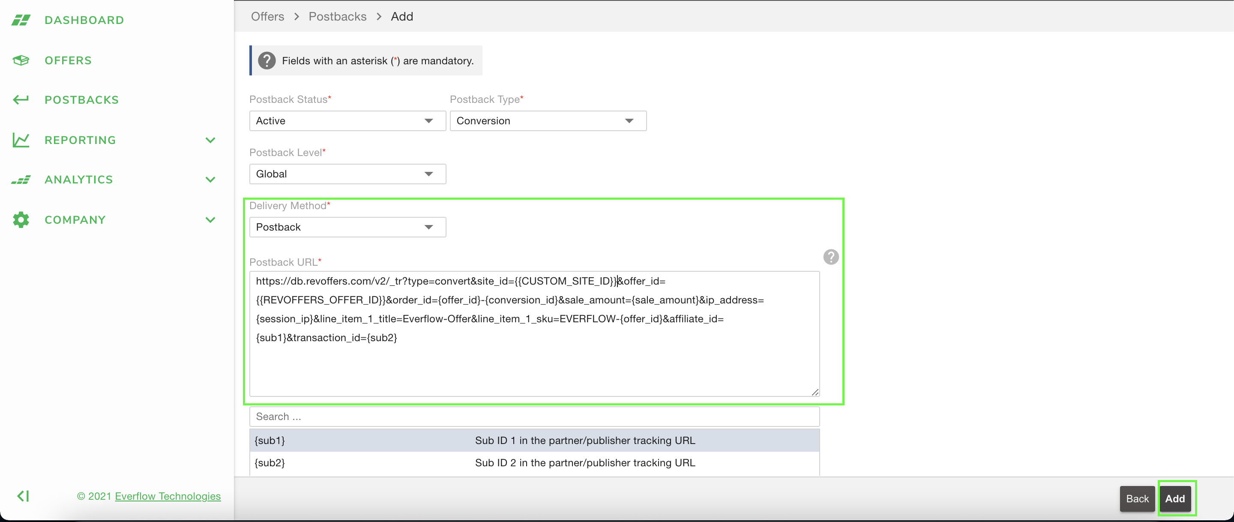
Task: Click the Postbacks return-arrow icon
Action: (x=21, y=100)
